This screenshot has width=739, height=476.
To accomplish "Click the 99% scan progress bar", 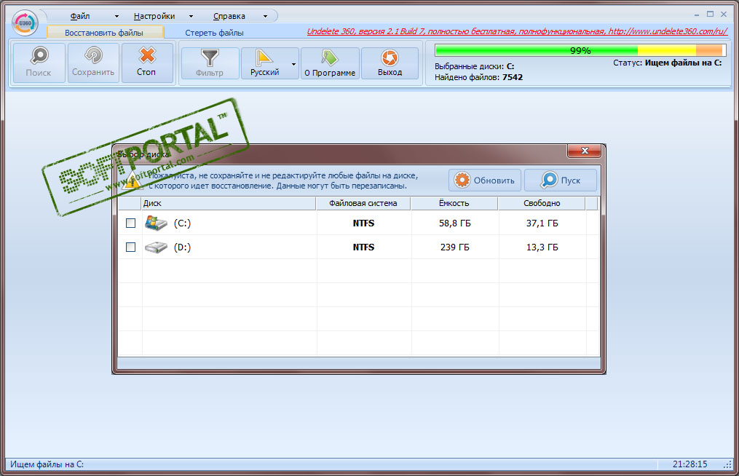I will 580,50.
